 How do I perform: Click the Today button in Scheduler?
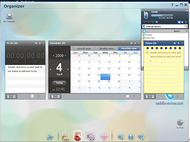click(59, 83)
